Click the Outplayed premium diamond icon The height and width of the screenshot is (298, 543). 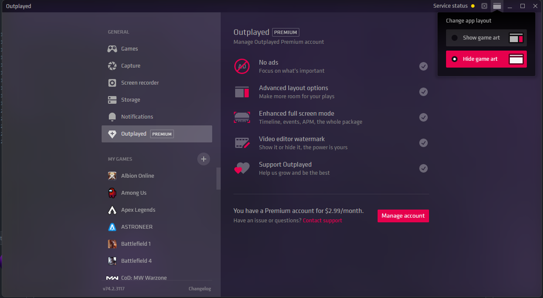(112, 134)
